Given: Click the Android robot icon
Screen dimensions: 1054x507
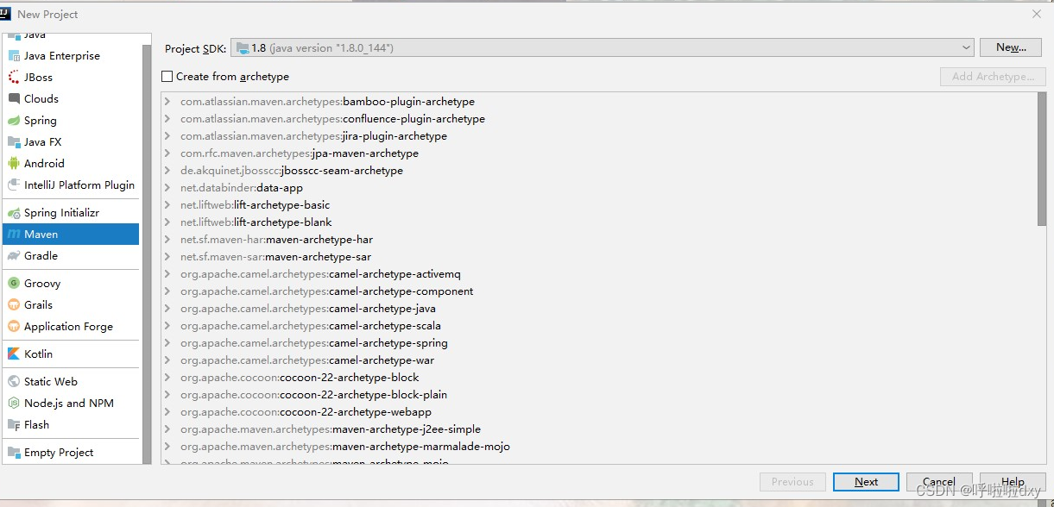Looking at the screenshot, I should coord(14,163).
